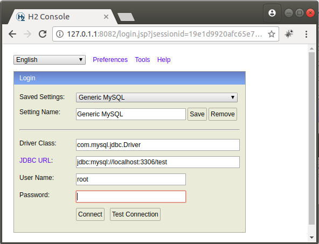This screenshot has height=244, width=319.
Task: Open the Chrome three-dot menu
Action: coord(306,34)
